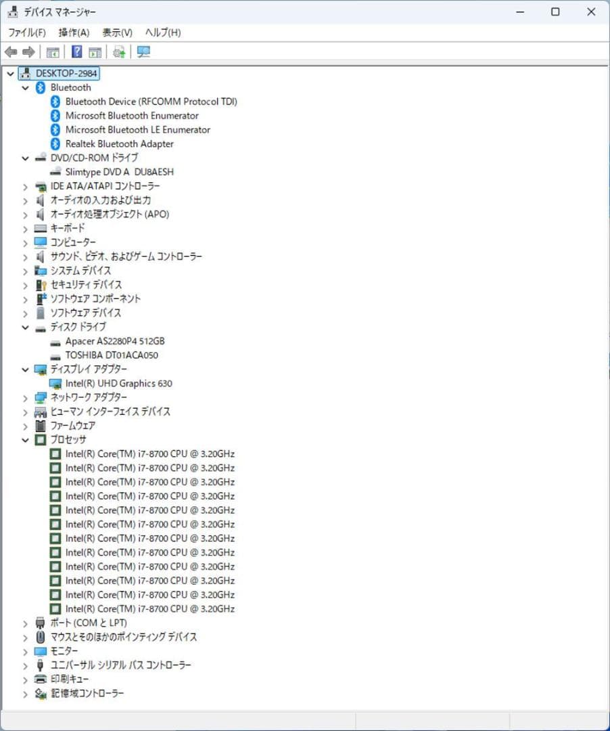This screenshot has height=731, width=610.
Task: Expand the ネットワーク アダプター category
Action: (x=25, y=397)
